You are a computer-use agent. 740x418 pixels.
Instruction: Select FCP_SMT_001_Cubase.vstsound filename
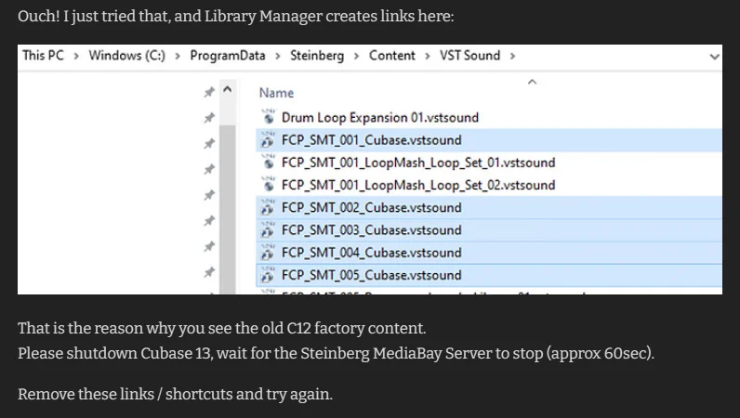(x=372, y=140)
